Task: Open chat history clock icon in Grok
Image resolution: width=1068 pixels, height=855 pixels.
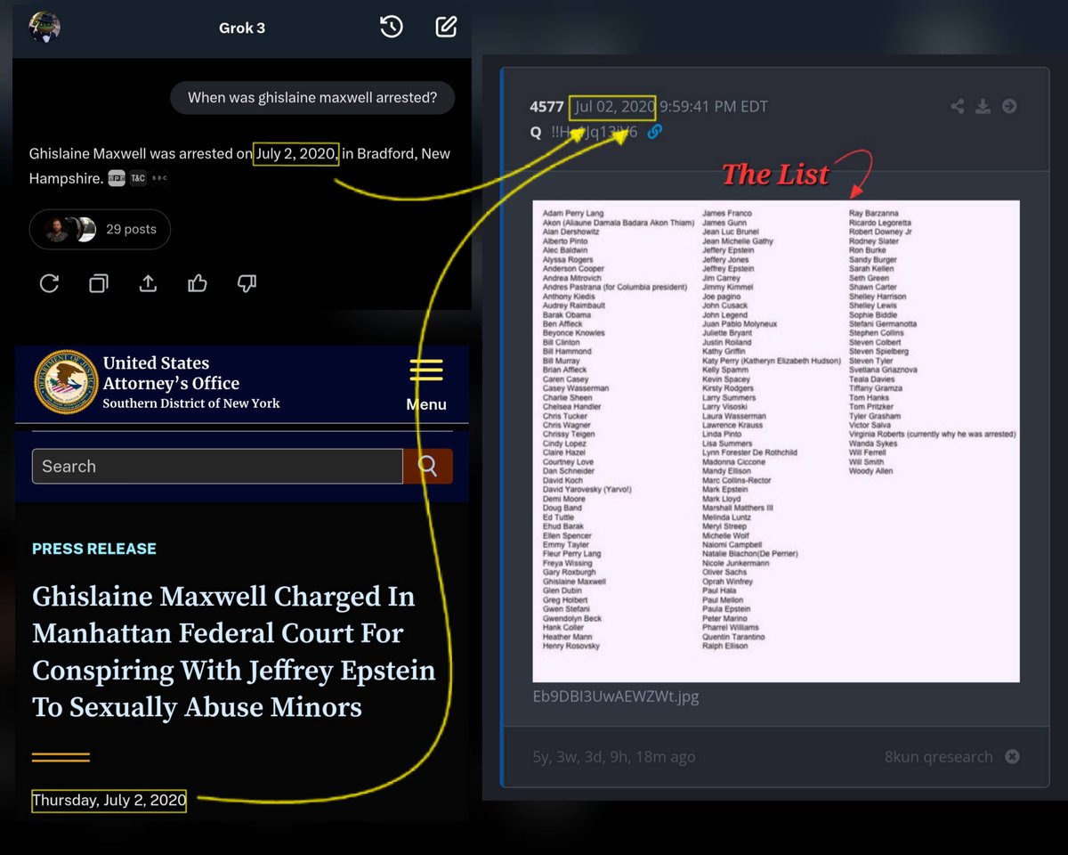Action: 392,27
